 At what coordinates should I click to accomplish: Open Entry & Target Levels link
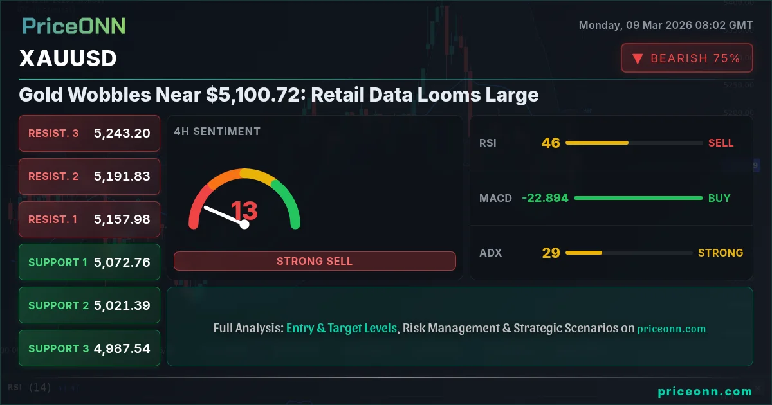pyautogui.click(x=342, y=328)
